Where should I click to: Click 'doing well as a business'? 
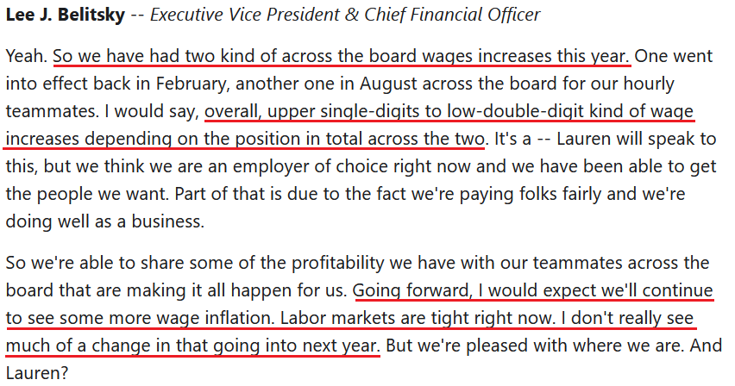tap(104, 221)
